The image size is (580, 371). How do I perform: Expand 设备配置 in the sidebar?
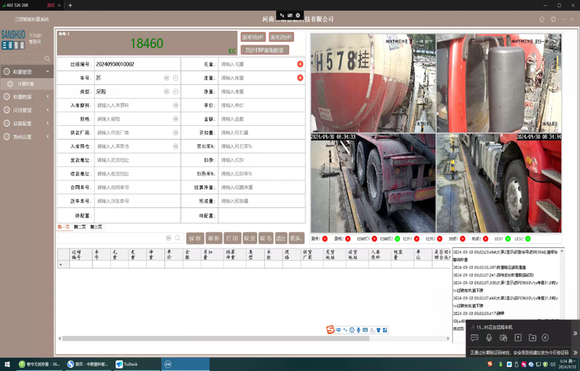click(x=26, y=123)
